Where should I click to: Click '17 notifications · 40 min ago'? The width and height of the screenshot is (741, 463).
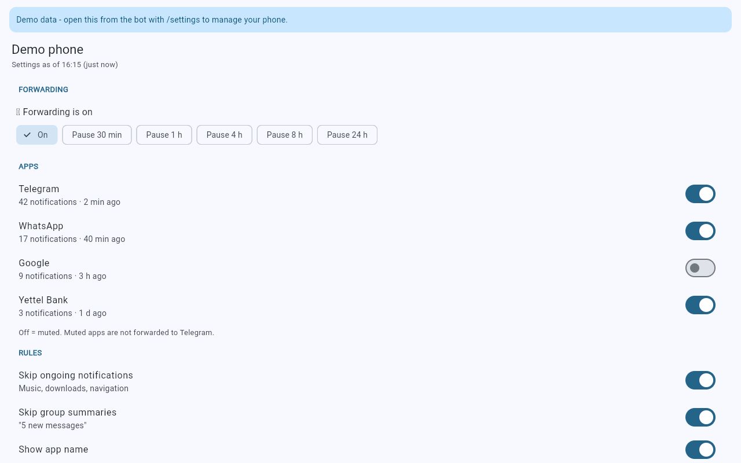[x=72, y=239]
